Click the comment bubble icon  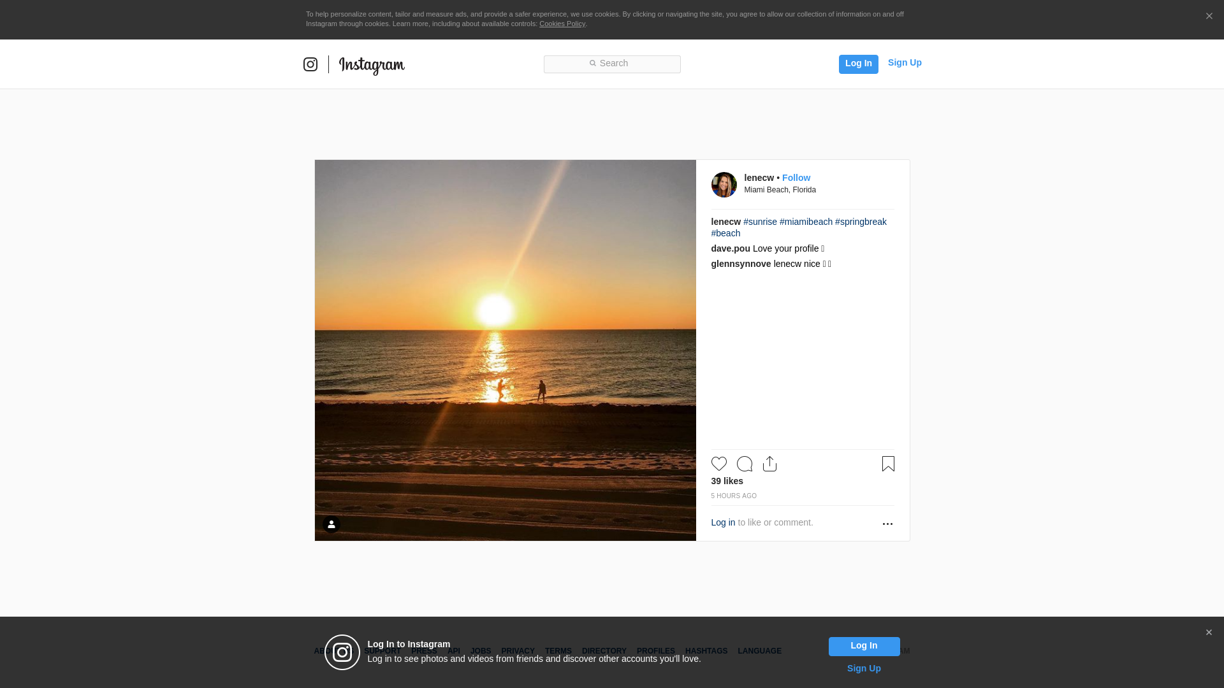744,464
